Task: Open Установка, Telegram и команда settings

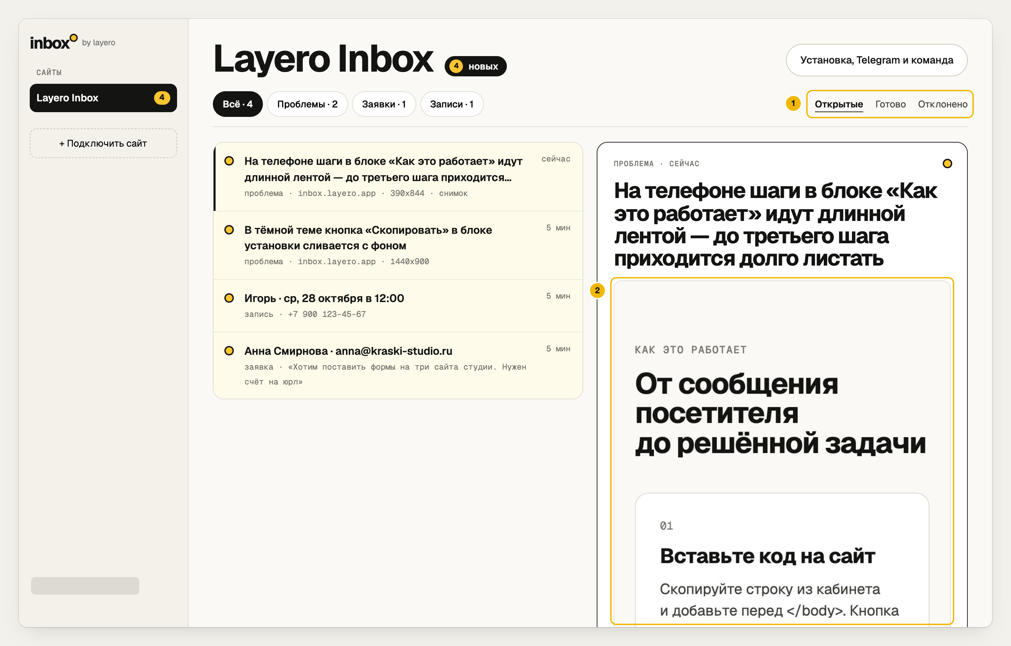Action: [x=877, y=60]
